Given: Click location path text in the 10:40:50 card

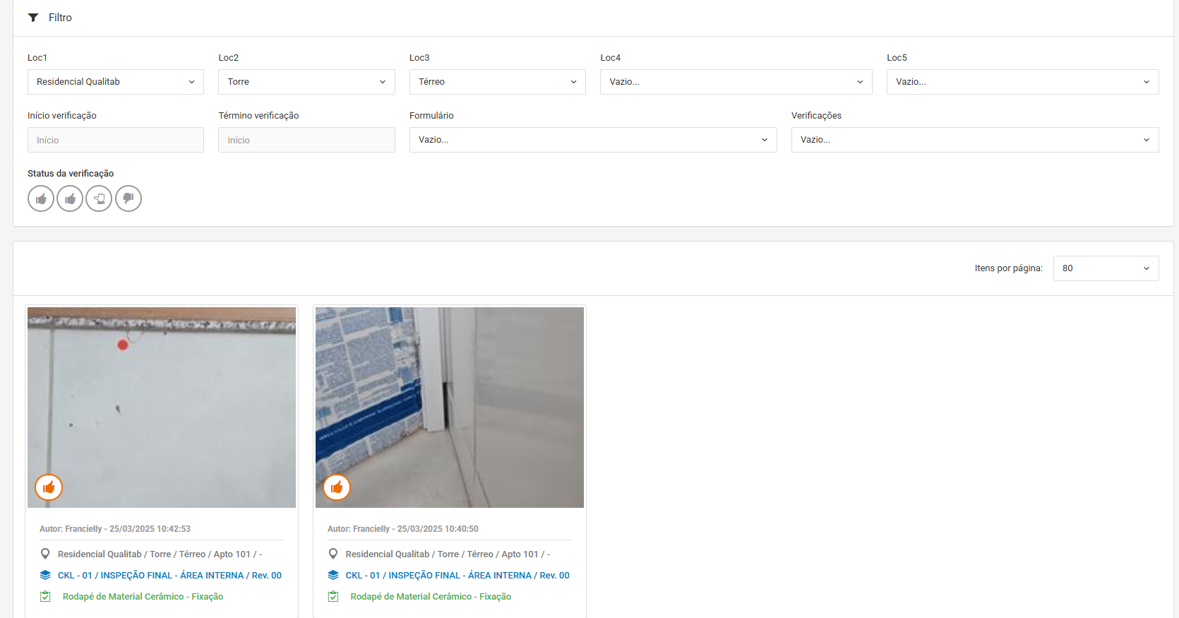Looking at the screenshot, I should point(448,554).
